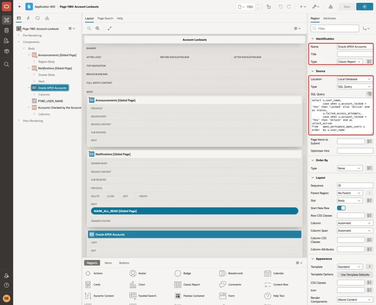Viewport: 376px width, 305px height.
Task: Undo the last change
Action: click(x=280, y=7)
